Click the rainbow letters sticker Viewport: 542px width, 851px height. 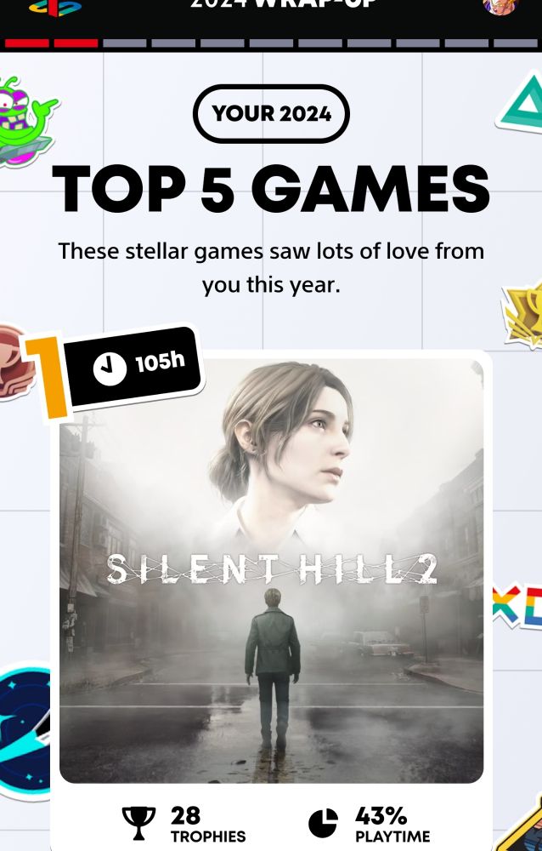[517, 606]
